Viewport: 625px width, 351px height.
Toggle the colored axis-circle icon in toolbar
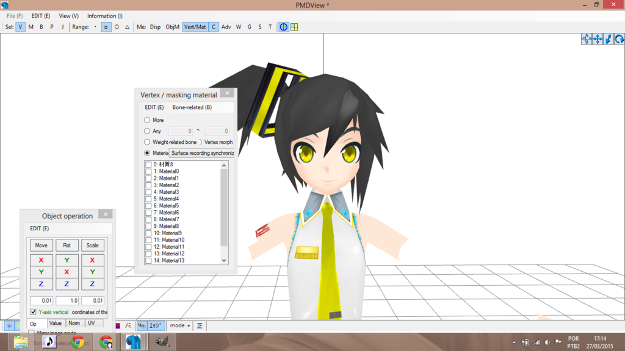coord(283,27)
